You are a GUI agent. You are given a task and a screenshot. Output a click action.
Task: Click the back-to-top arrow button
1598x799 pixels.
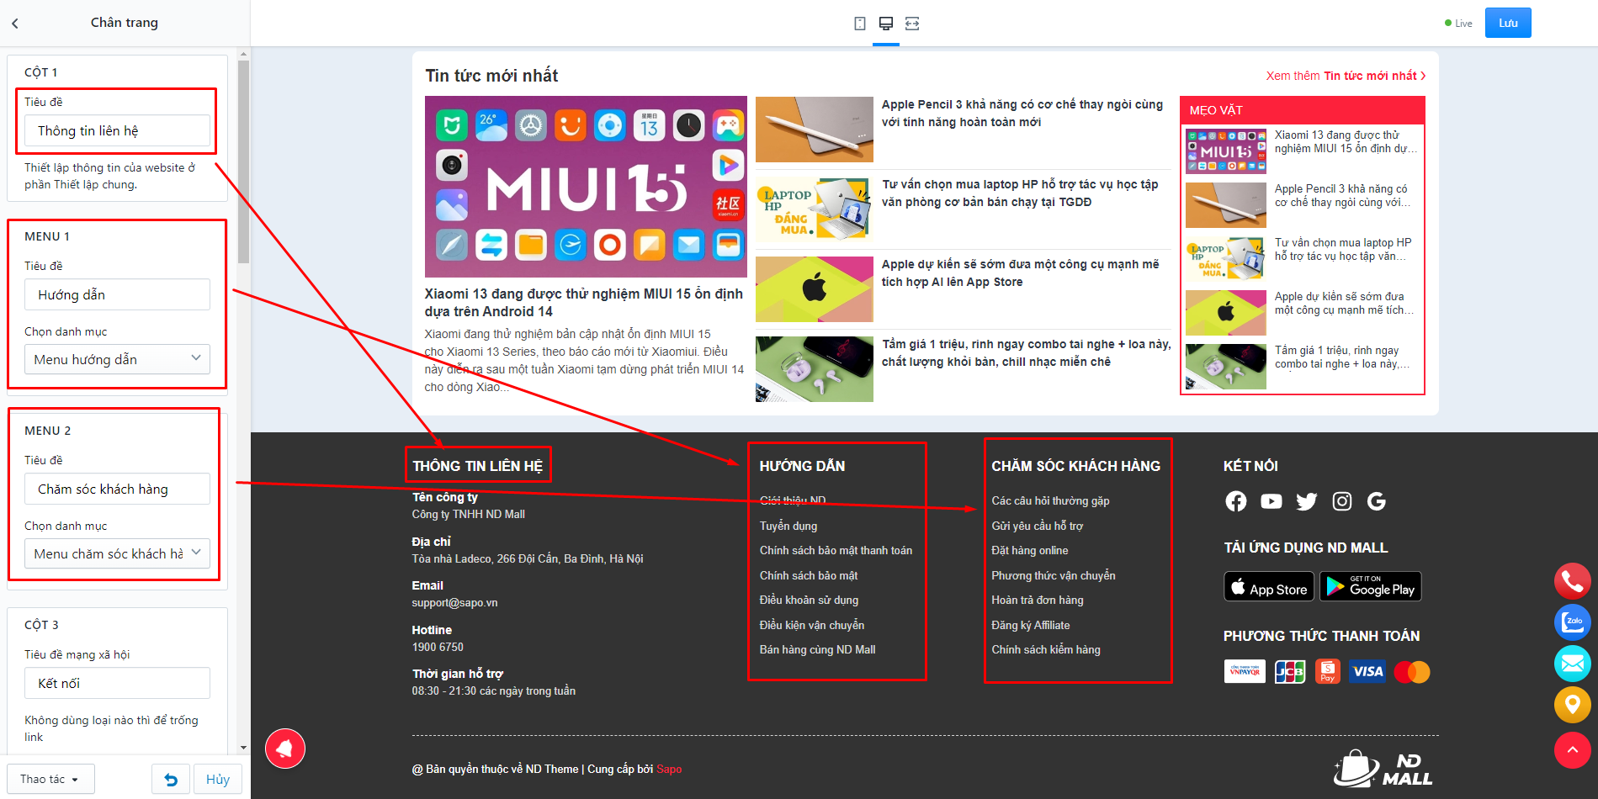click(x=1572, y=749)
